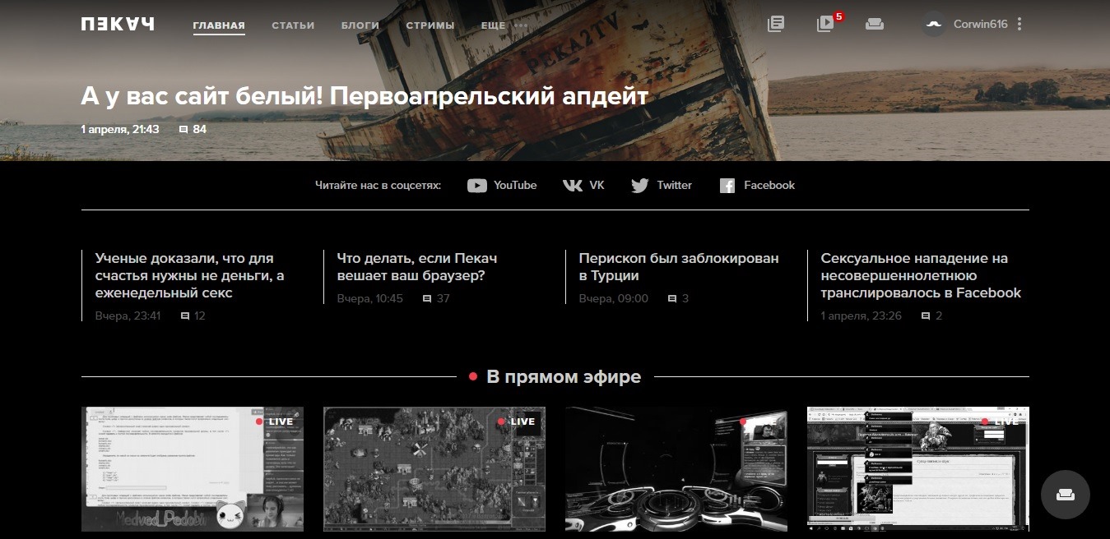Open the Первоапрельский апдейт headline

pos(365,96)
